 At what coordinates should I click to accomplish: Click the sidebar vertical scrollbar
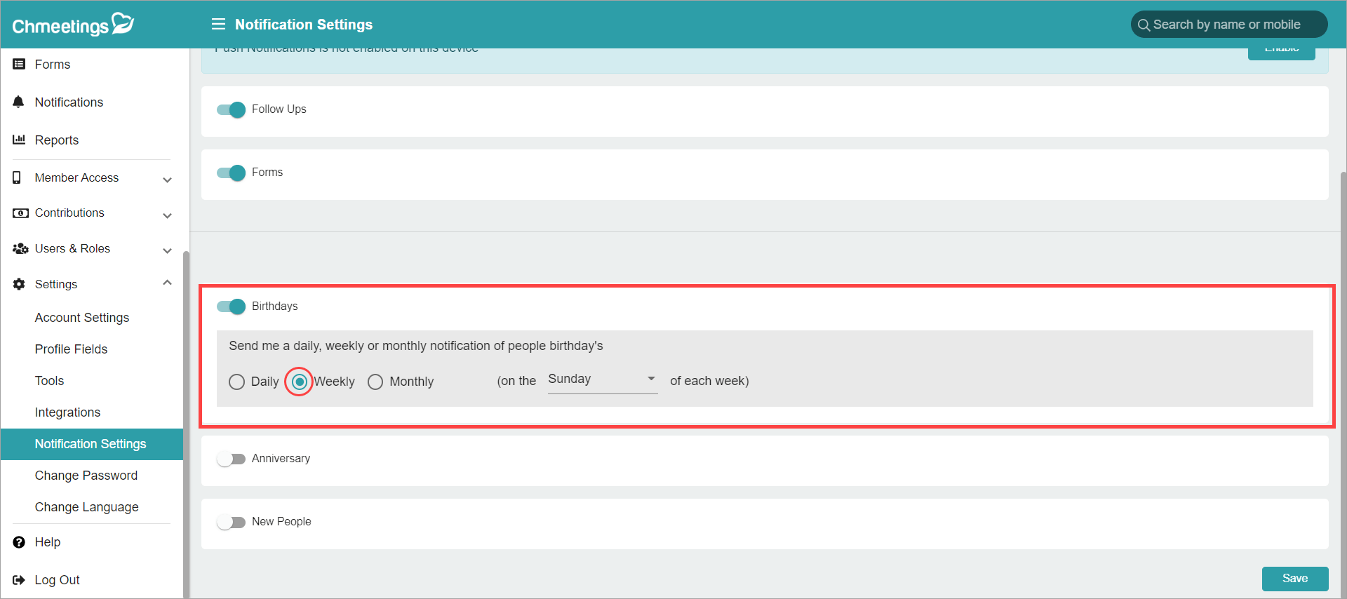(x=186, y=424)
